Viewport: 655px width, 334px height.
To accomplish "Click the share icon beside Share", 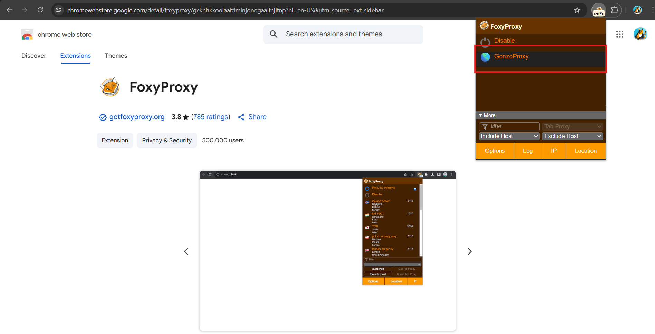I will (241, 117).
